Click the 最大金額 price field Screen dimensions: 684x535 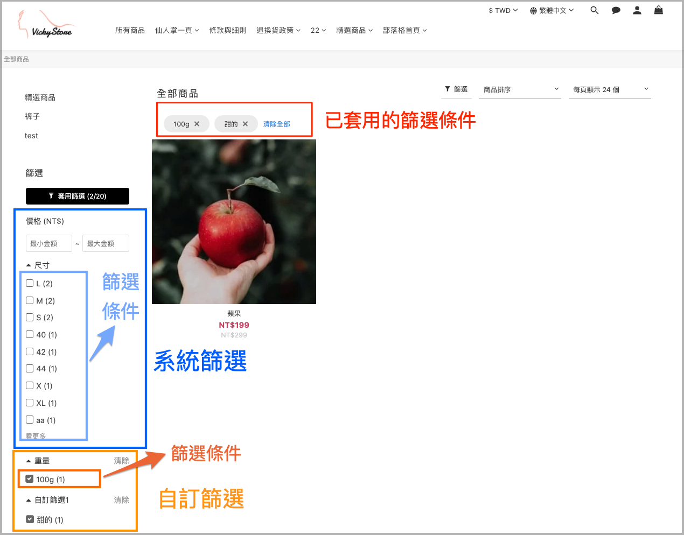tap(106, 243)
